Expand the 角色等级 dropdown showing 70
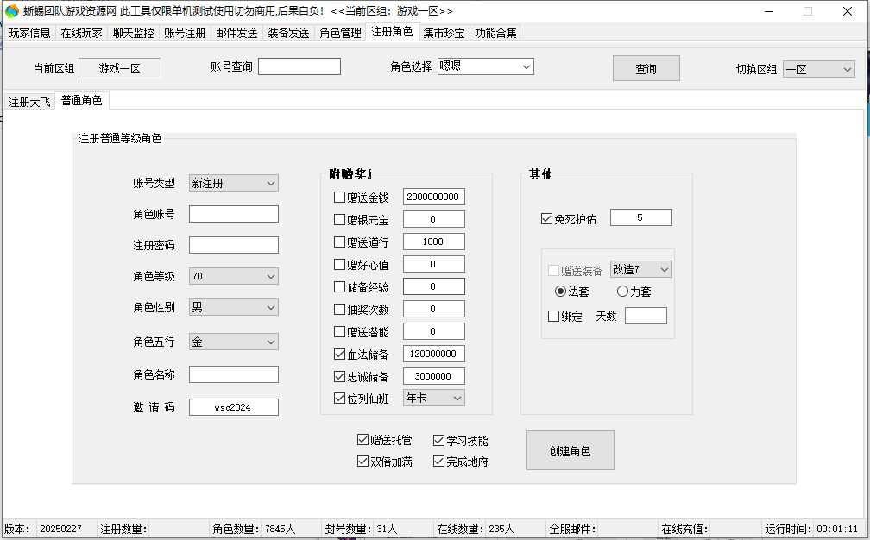Screen dimensions: 870x540 234,276
